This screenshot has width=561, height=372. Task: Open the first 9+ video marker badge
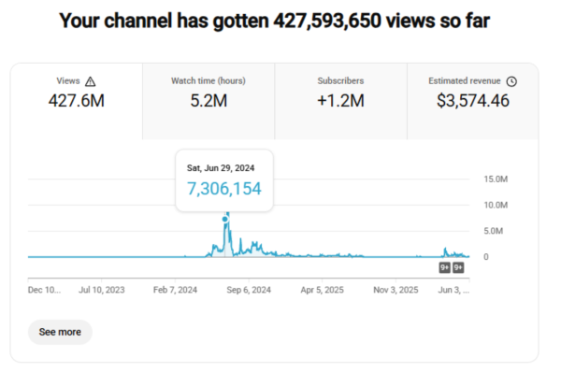[444, 267]
